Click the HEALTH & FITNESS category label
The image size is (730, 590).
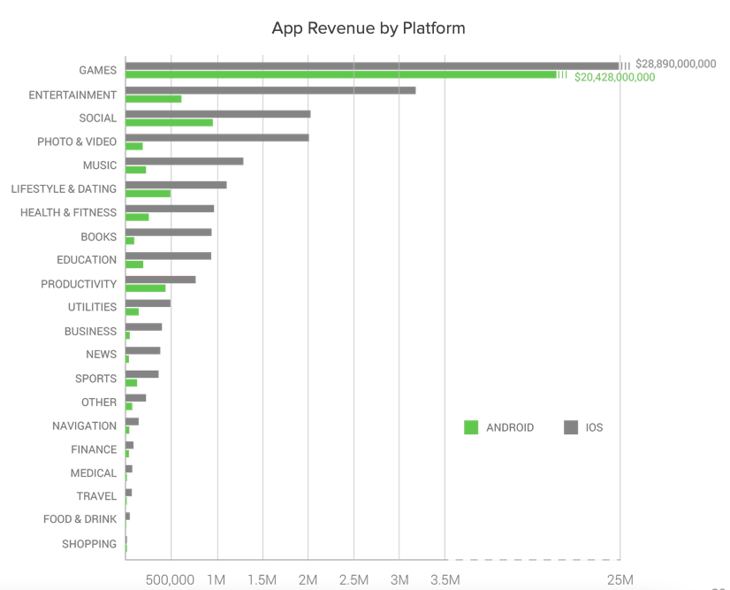coord(68,212)
